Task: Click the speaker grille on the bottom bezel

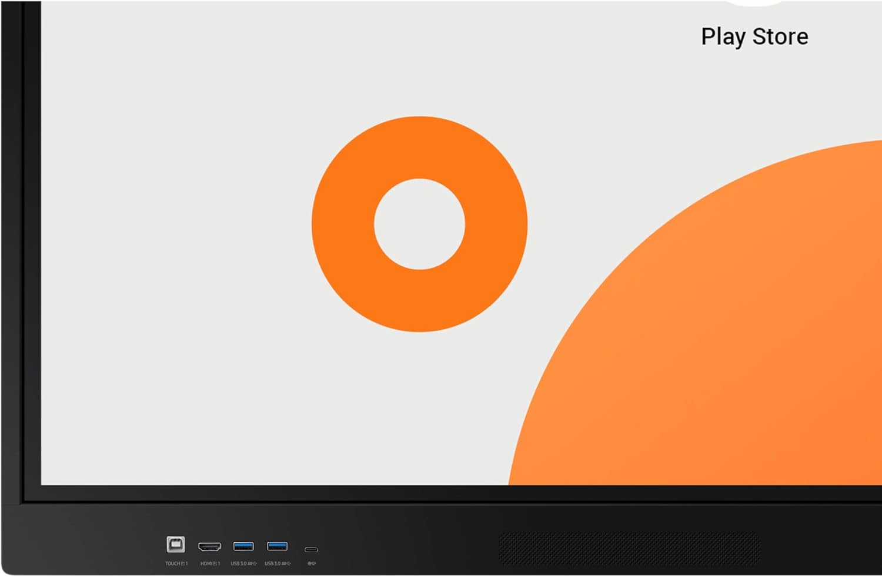Action: [629, 548]
